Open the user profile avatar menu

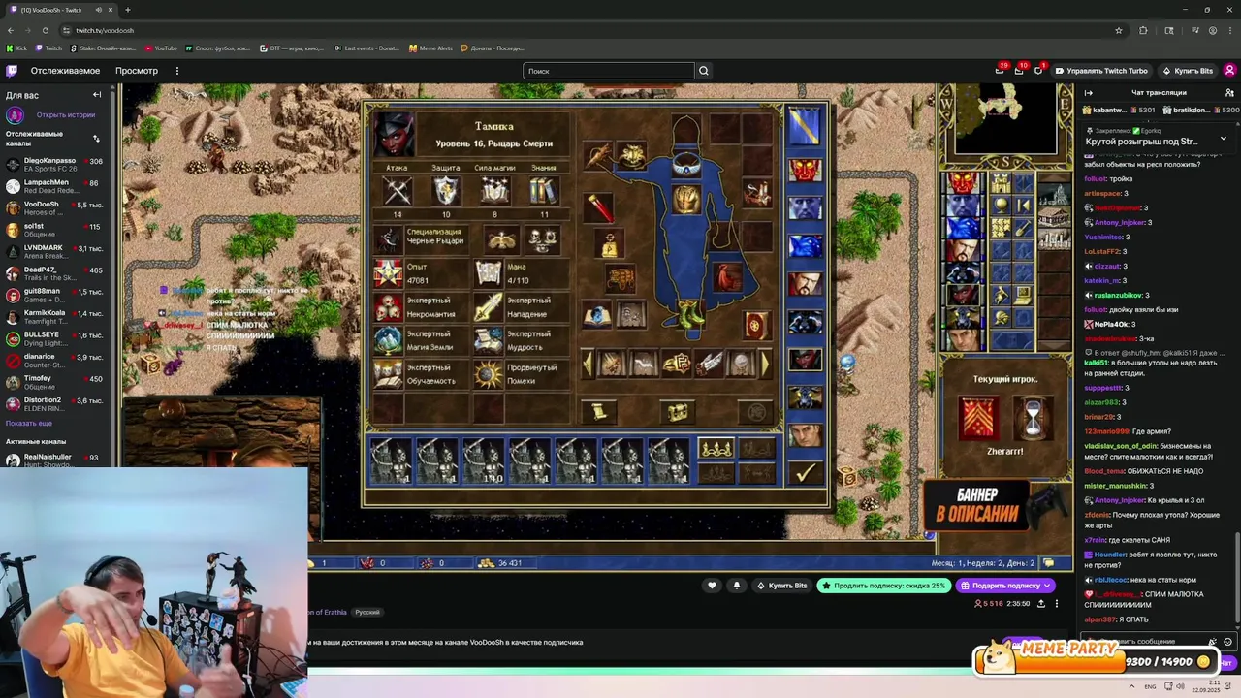[x=1229, y=71]
